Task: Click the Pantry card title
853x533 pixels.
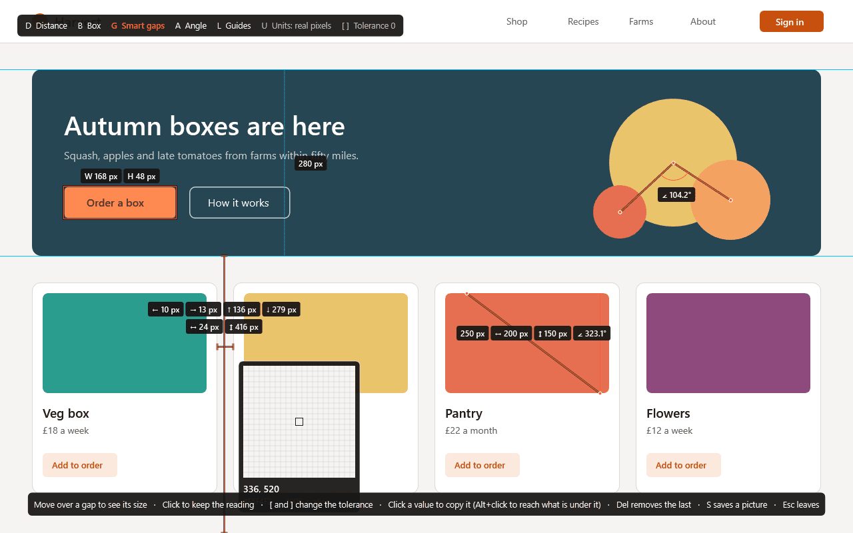Action: 464,414
